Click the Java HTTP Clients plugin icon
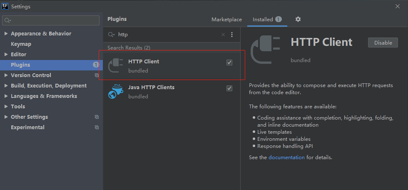 pos(115,92)
